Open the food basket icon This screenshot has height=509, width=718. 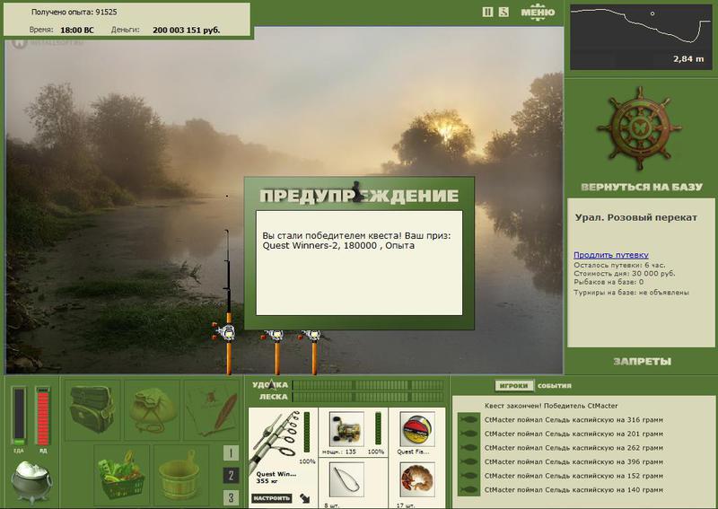point(122,476)
